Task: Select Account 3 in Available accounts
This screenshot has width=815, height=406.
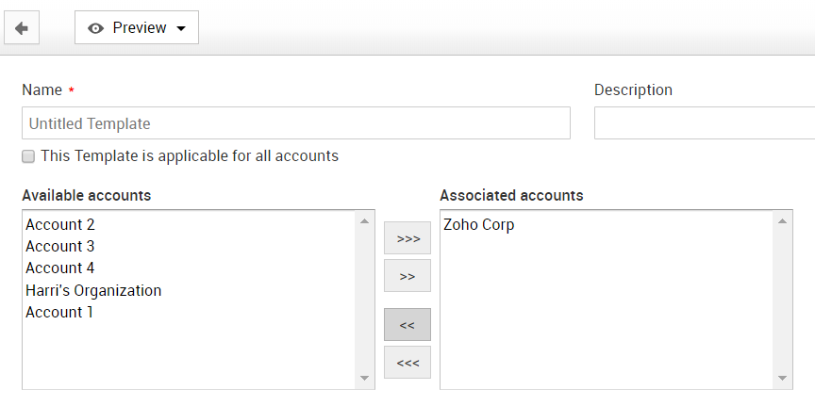Action: coord(60,247)
